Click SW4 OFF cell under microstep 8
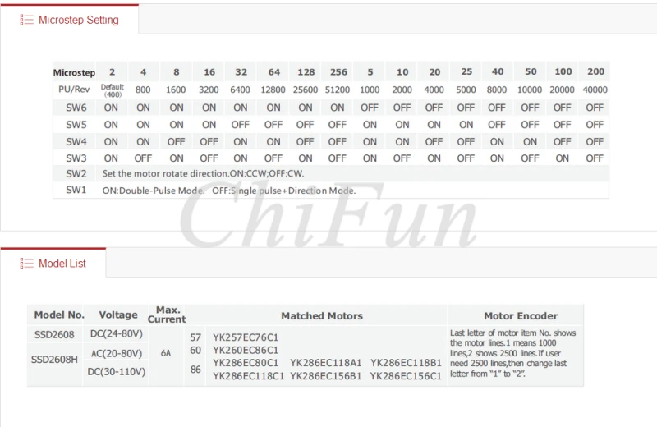 [176, 142]
